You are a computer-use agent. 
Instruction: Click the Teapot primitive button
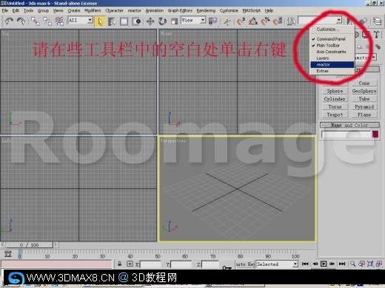tap(335, 114)
